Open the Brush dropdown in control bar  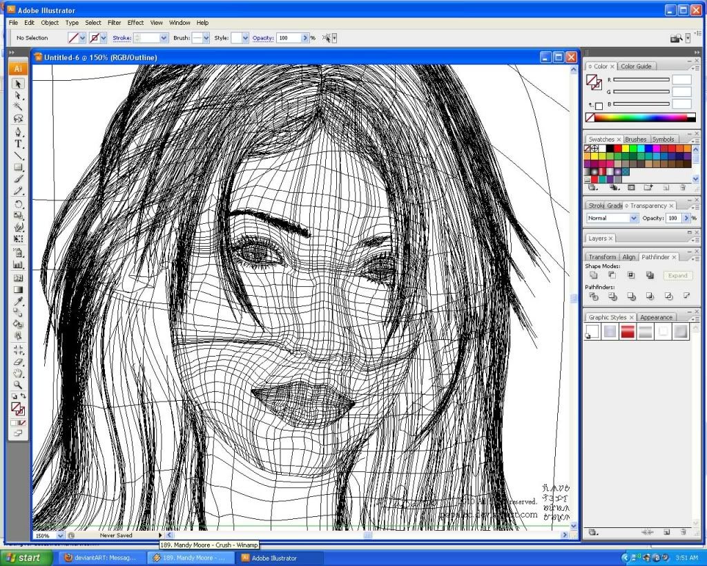(206, 38)
